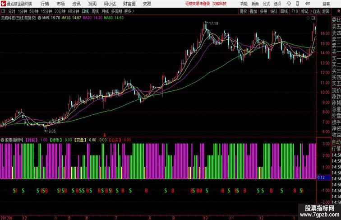
Task: Click the red 汉威科技 title link
Action: (219, 4)
